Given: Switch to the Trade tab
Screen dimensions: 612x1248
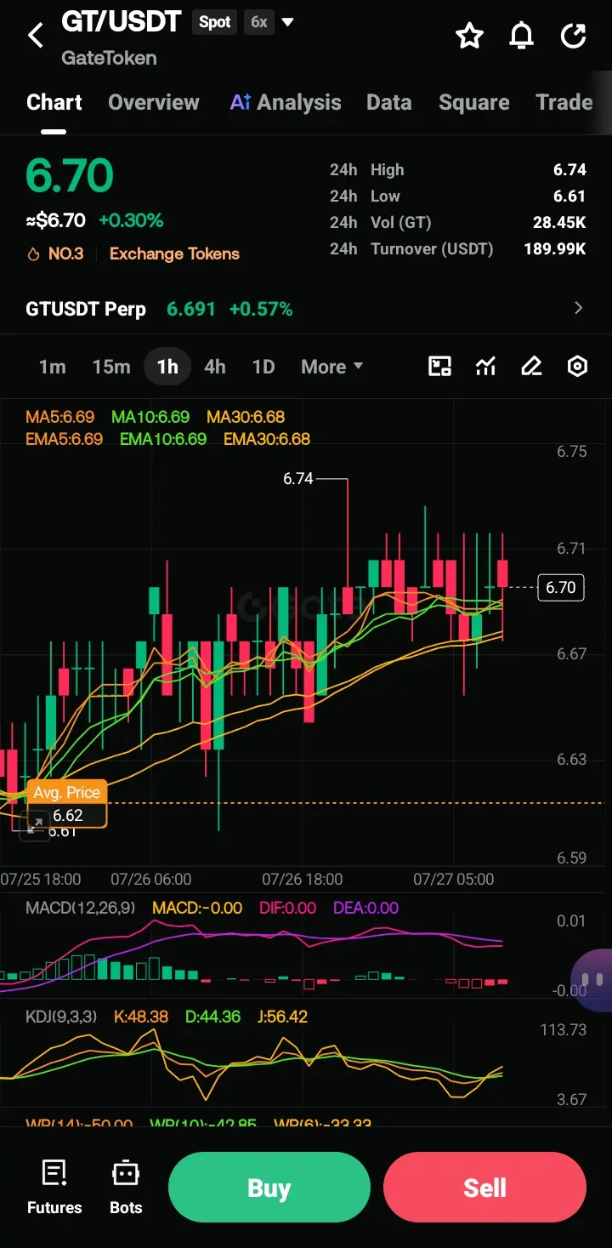Looking at the screenshot, I should pos(564,103).
